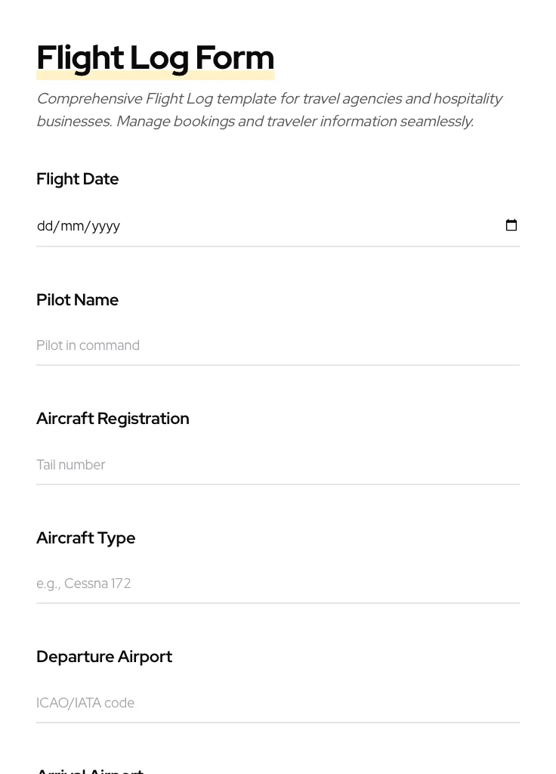
Task: Select the Aircraft Type heading
Action: [85, 537]
